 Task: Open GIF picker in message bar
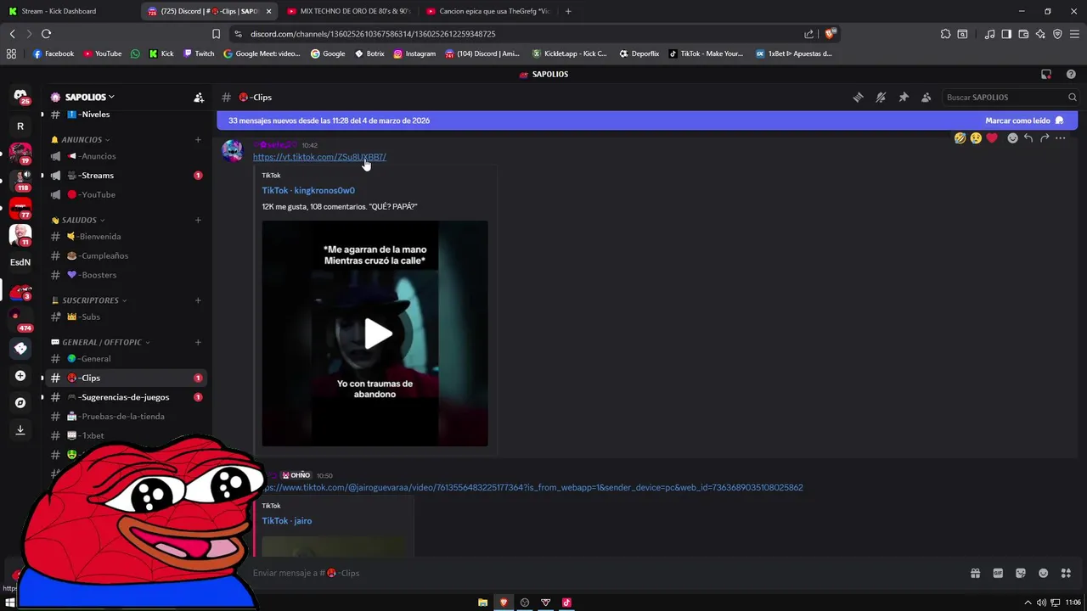pos(998,574)
